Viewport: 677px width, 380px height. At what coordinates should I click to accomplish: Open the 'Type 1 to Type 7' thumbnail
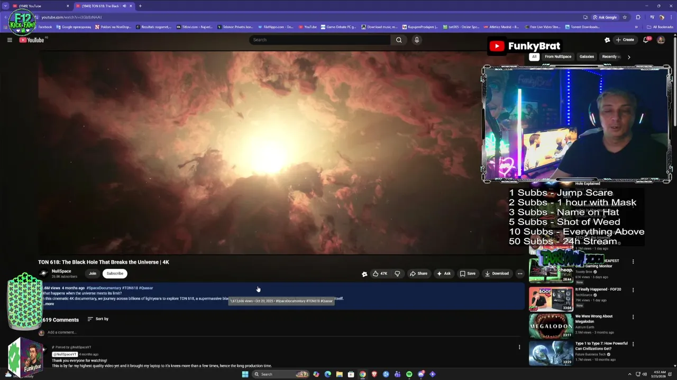pos(551,353)
